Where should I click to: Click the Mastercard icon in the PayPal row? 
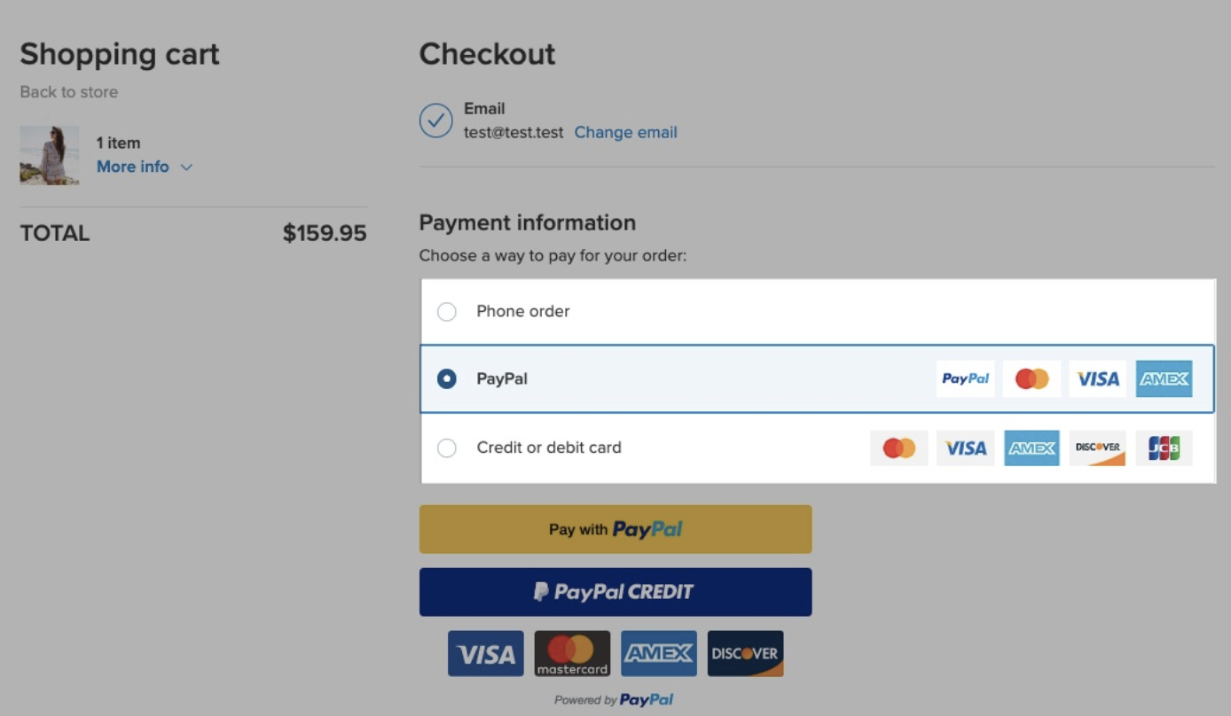point(1031,378)
